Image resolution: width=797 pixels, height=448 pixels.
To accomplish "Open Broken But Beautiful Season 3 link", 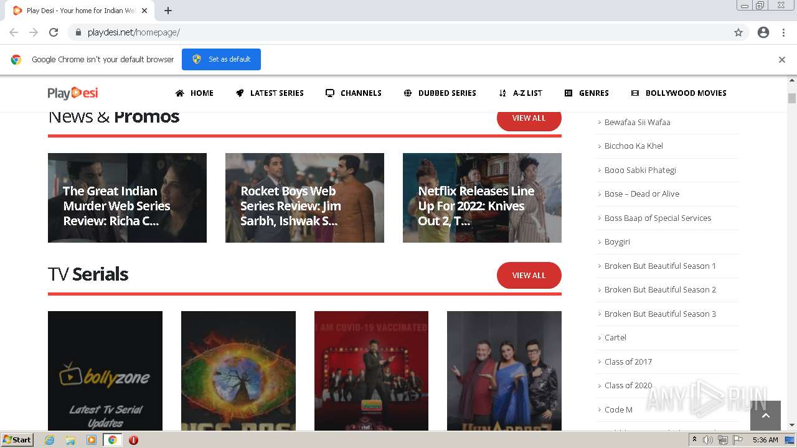I will pyautogui.click(x=660, y=314).
